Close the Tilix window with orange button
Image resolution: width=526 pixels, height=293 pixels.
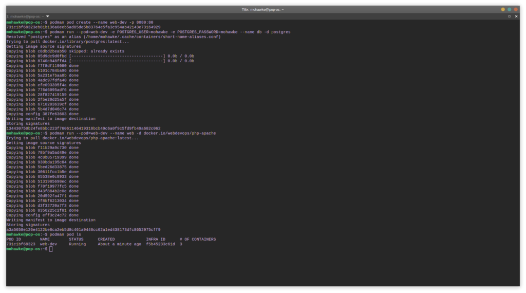click(517, 9)
